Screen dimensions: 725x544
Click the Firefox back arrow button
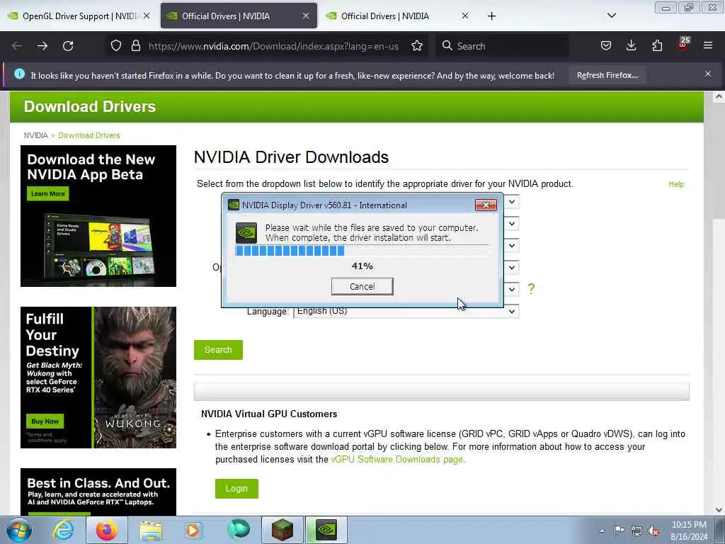17,46
